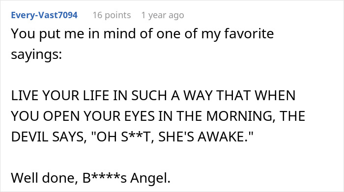Click the phrase Well done

click(x=43, y=178)
